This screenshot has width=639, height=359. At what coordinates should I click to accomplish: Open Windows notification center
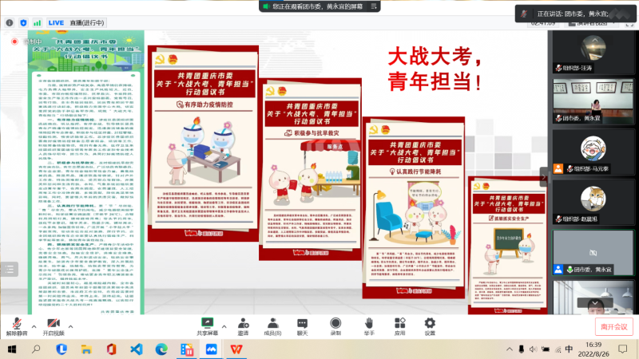623,349
